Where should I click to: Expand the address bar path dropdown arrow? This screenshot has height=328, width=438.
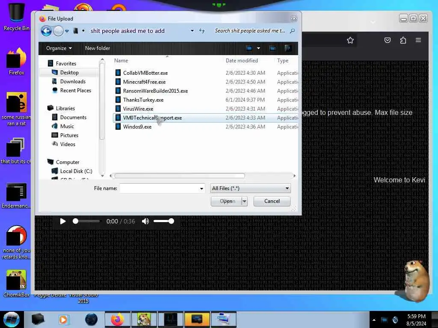(192, 31)
